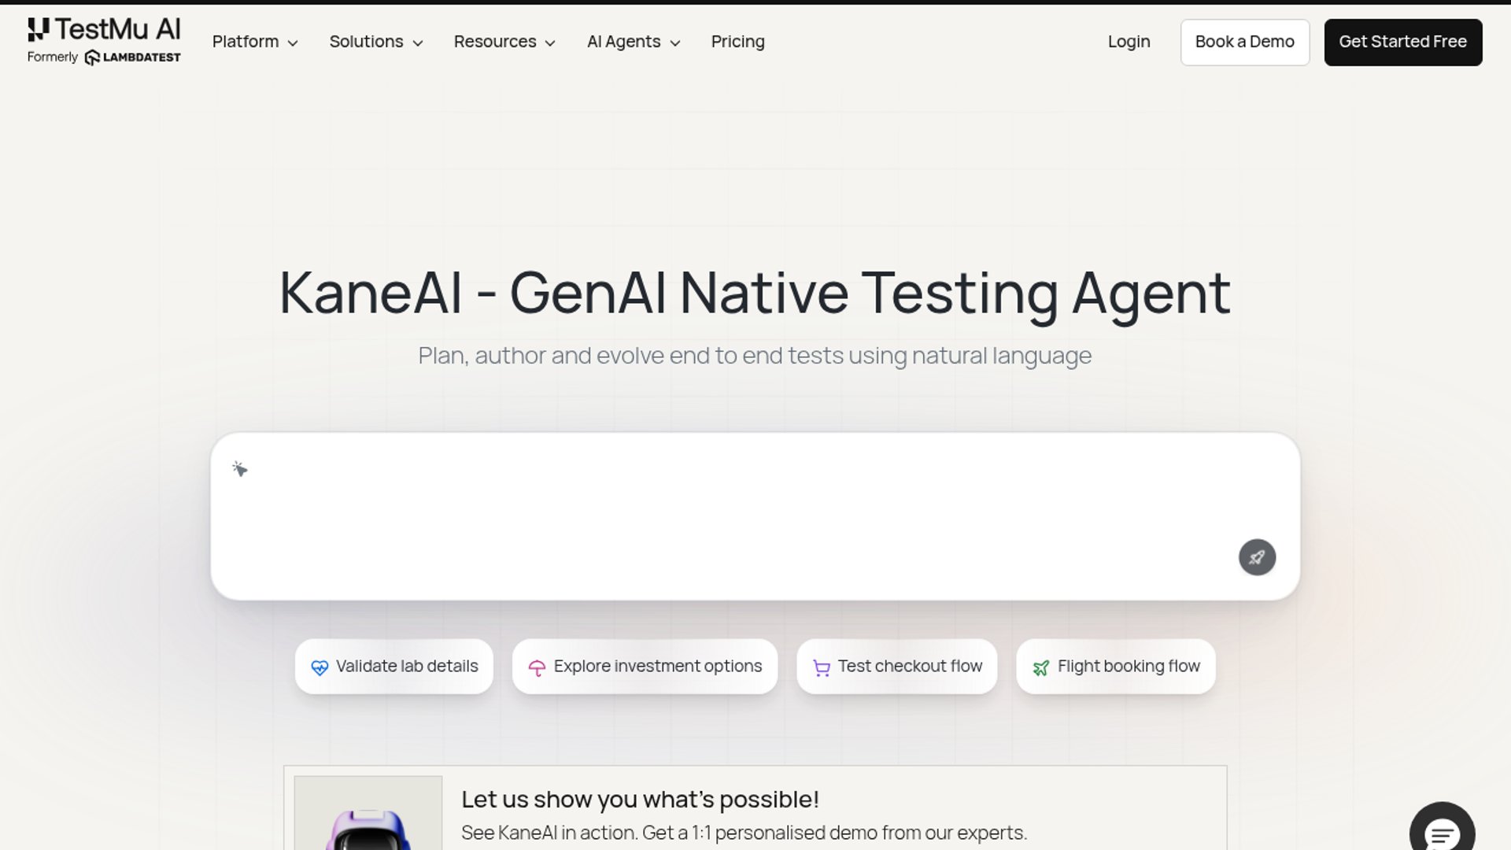This screenshot has height=850, width=1511.
Task: Open the chat support bubble icon
Action: [x=1441, y=833]
